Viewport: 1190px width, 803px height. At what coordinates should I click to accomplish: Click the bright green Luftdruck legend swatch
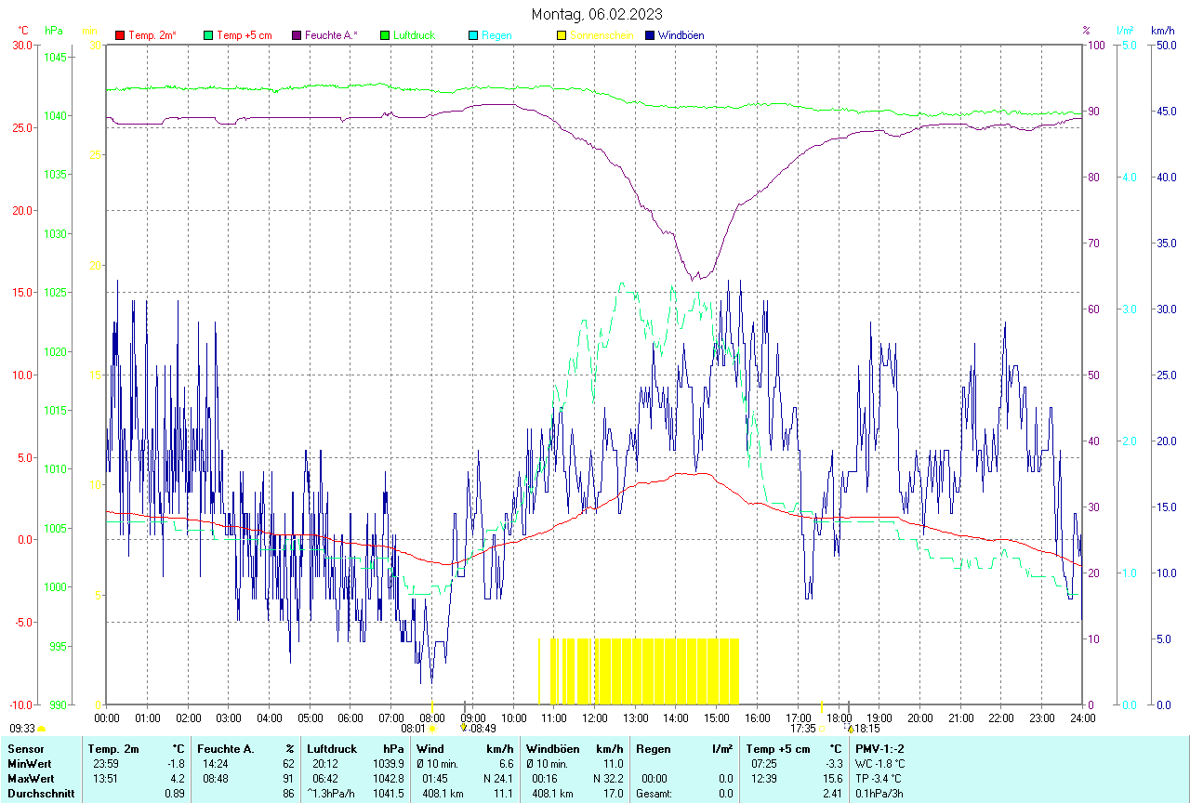(385, 35)
